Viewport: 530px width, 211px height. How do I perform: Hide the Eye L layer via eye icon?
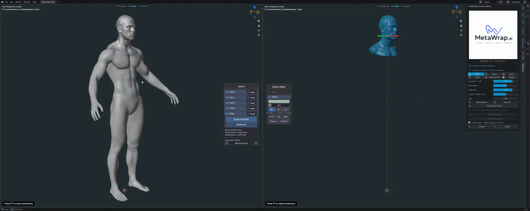[227, 97]
